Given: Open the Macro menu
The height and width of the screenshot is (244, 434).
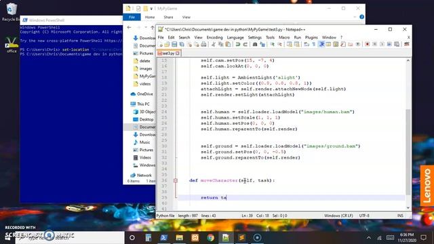Looking at the screenshot, I should pyautogui.click(x=284, y=37).
